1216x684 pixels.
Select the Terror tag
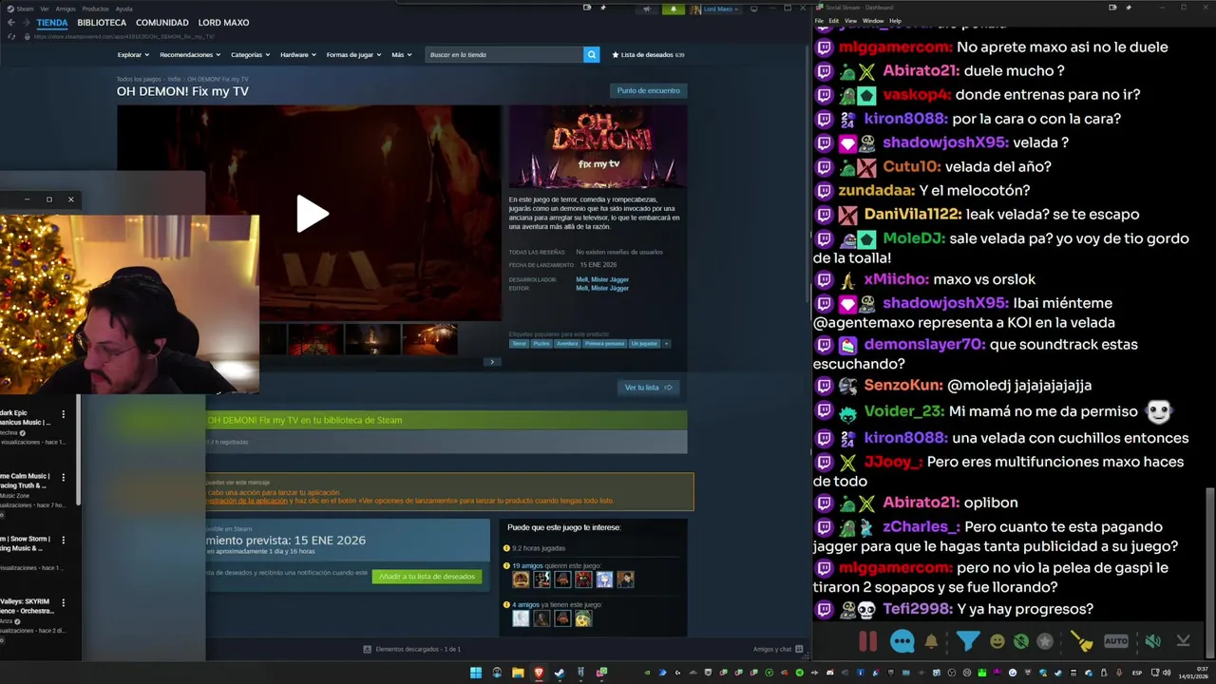(519, 343)
